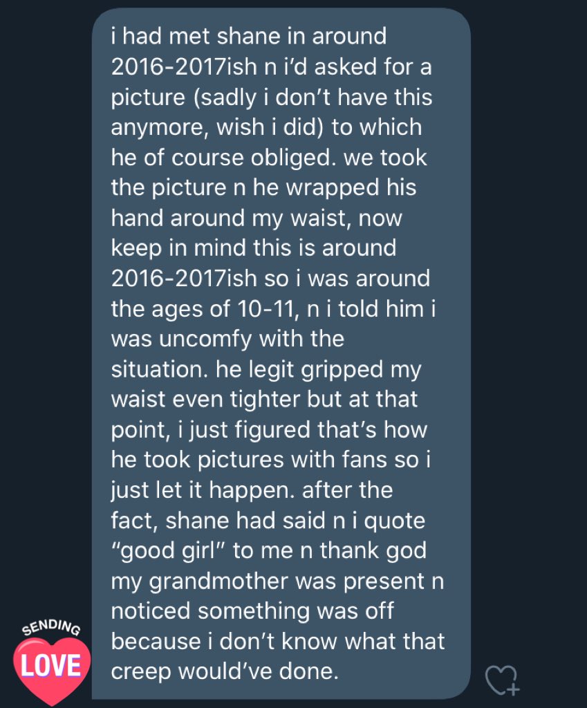Click the phrase "was uncomfy with the"
This screenshot has width=587, height=708.
coord(227,339)
